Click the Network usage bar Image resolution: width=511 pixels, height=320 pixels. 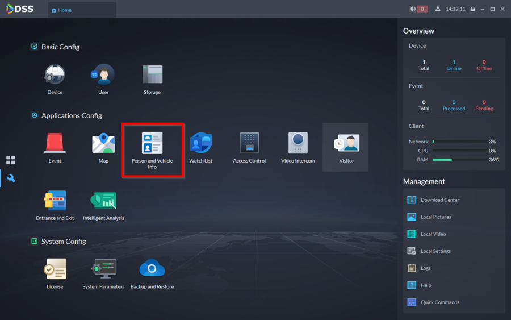click(459, 142)
